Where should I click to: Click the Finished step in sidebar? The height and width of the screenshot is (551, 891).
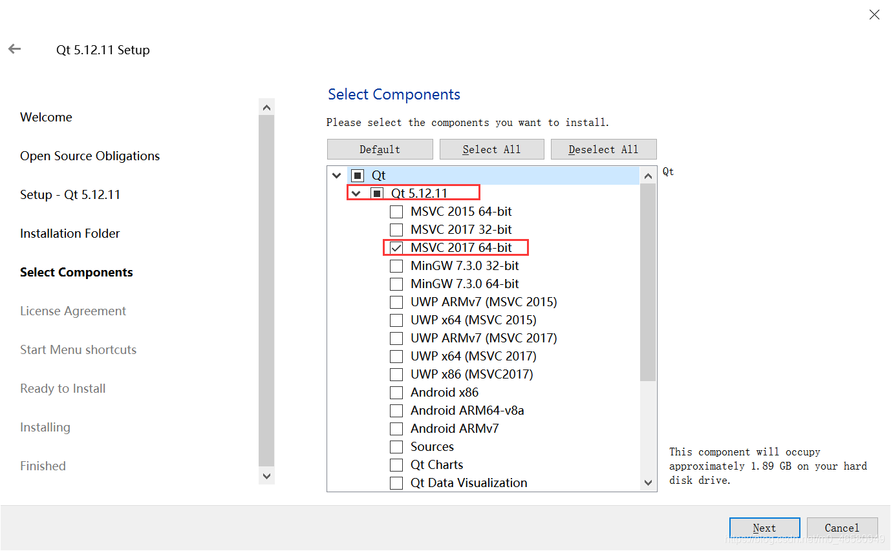pyautogui.click(x=43, y=466)
